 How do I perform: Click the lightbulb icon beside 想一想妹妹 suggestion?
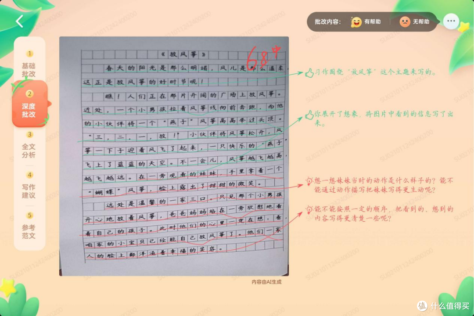tap(309, 181)
